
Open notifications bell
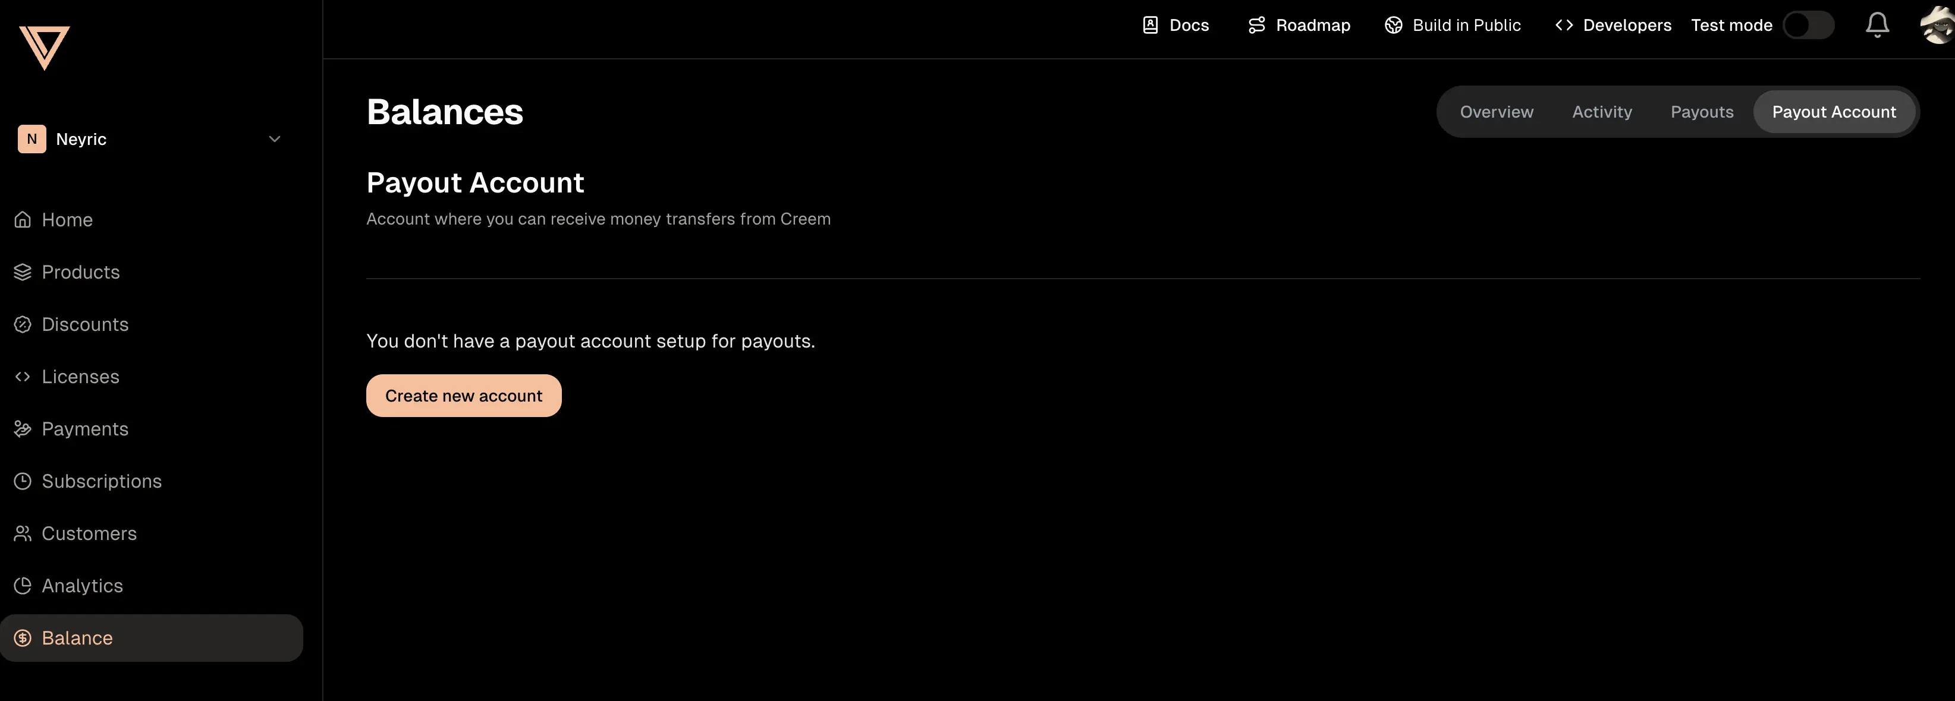[x=1877, y=25]
